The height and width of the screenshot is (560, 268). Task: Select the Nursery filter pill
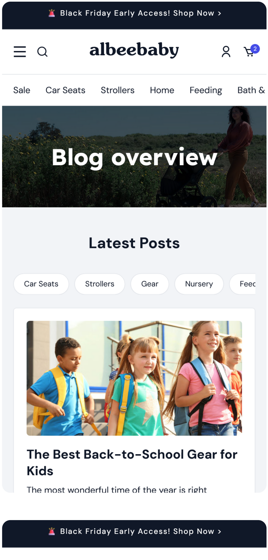click(x=199, y=284)
